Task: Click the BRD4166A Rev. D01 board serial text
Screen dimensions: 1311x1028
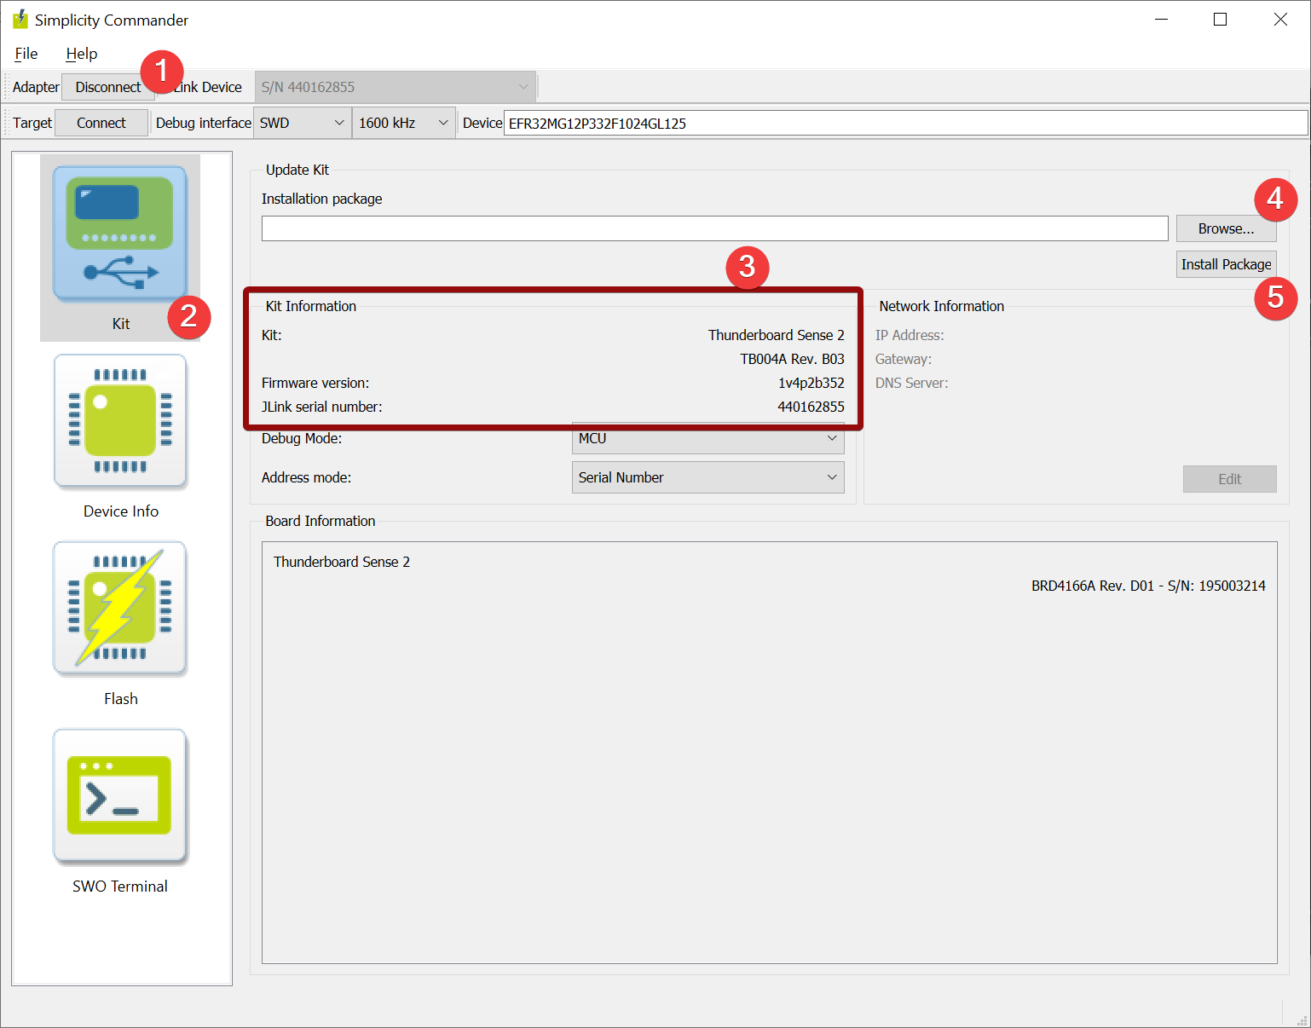Action: pyautogui.click(x=1148, y=586)
